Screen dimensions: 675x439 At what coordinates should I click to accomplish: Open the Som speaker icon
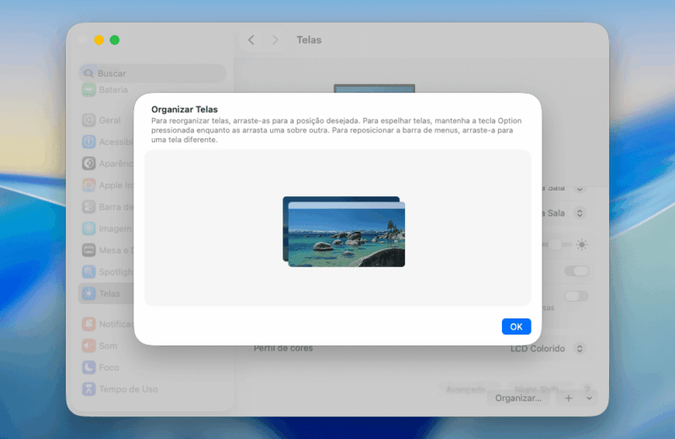(x=89, y=345)
